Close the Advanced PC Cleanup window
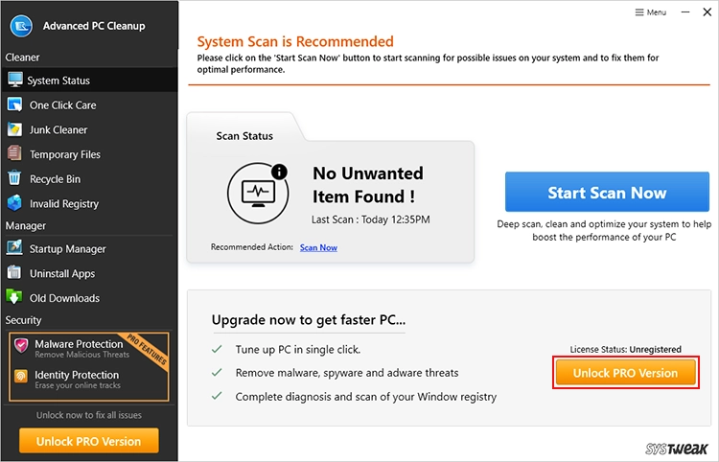Image resolution: width=719 pixels, height=462 pixels. 707,12
